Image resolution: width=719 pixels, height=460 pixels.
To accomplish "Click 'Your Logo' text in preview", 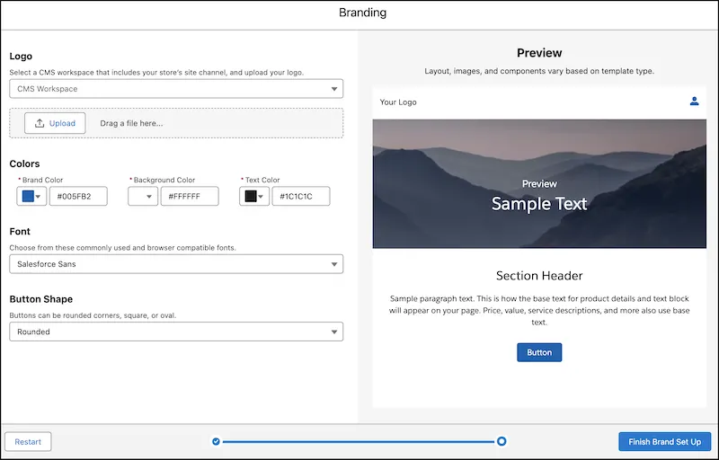I will pos(398,102).
